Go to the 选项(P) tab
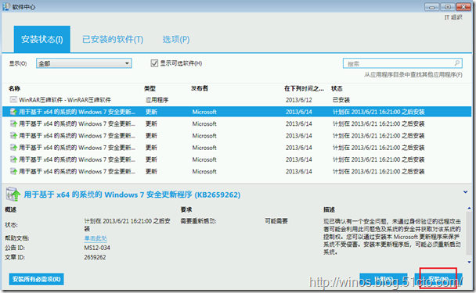The height and width of the screenshot is (293, 476). tap(176, 39)
